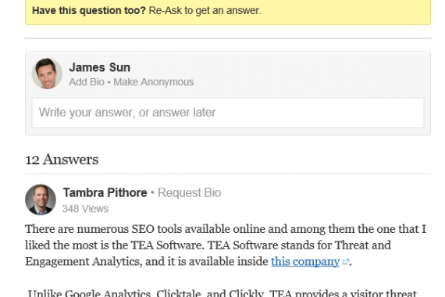Click the '348 Views' count

point(85,209)
